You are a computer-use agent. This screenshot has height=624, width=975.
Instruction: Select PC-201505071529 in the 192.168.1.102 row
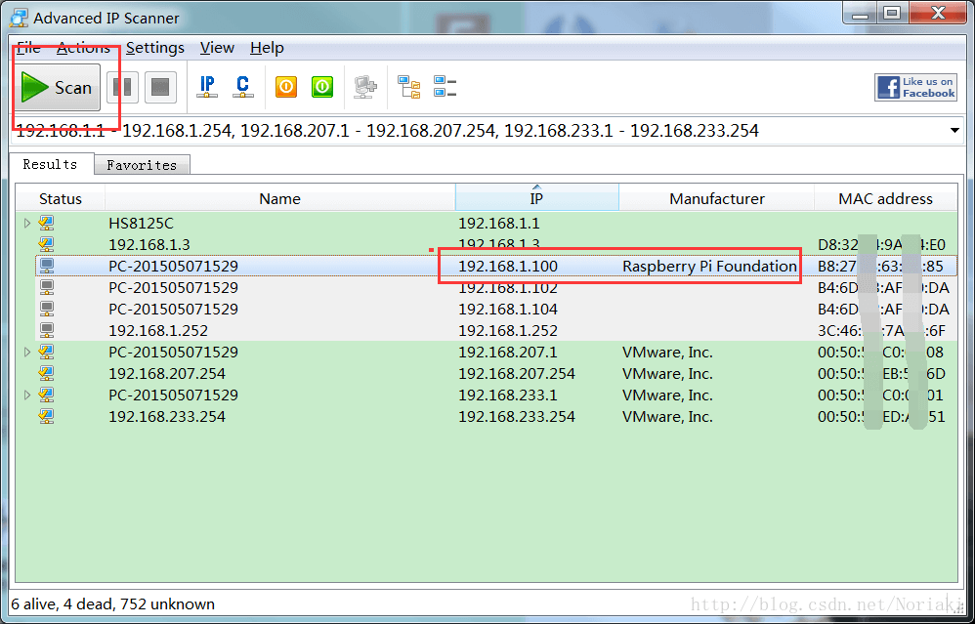point(174,287)
